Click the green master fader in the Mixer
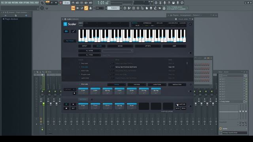This screenshot has width=253, height=142. (43, 104)
